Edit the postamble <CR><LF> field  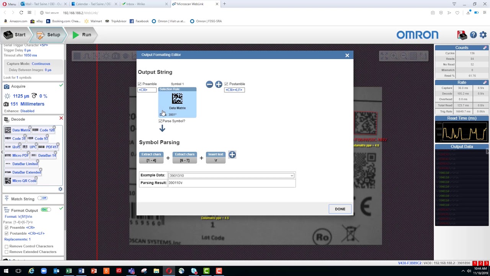234,90
